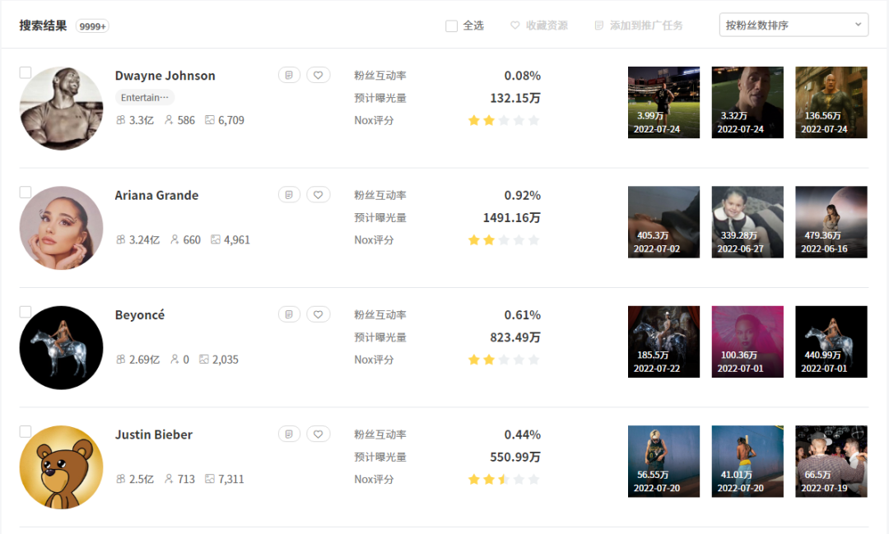Image resolution: width=889 pixels, height=534 pixels.
Task: Click Justin Bieber's 0.44% engagement rate
Action: coord(522,434)
